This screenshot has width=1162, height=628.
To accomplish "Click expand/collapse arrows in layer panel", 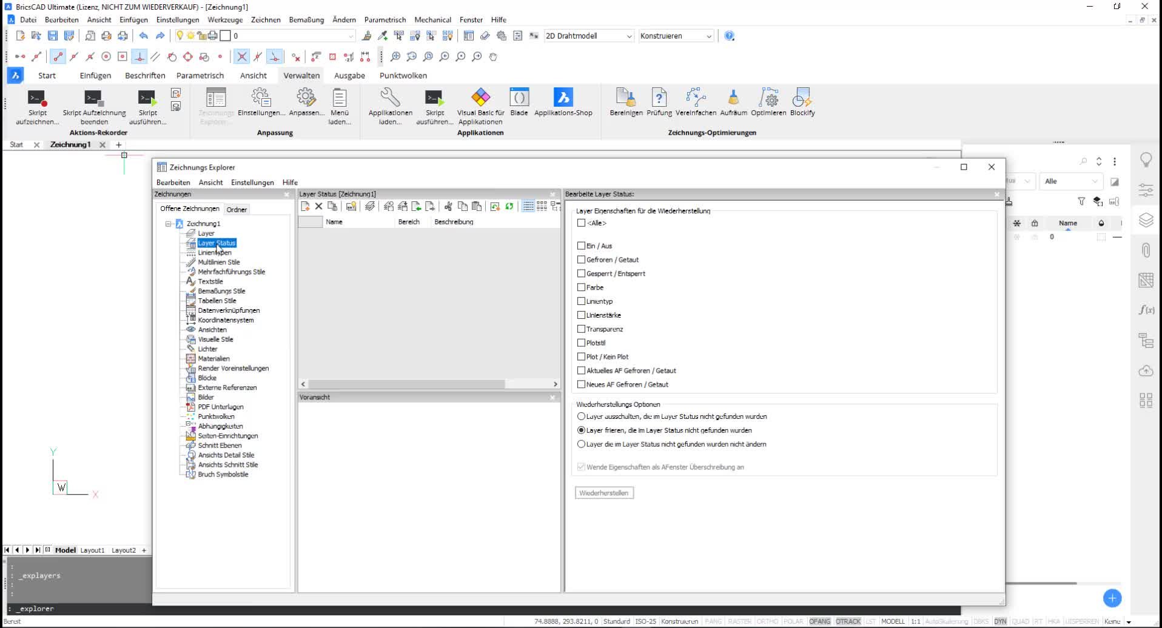I will pyautogui.click(x=1099, y=161).
